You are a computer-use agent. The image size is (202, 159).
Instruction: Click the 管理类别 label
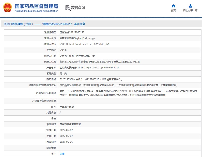[x=51, y=74]
